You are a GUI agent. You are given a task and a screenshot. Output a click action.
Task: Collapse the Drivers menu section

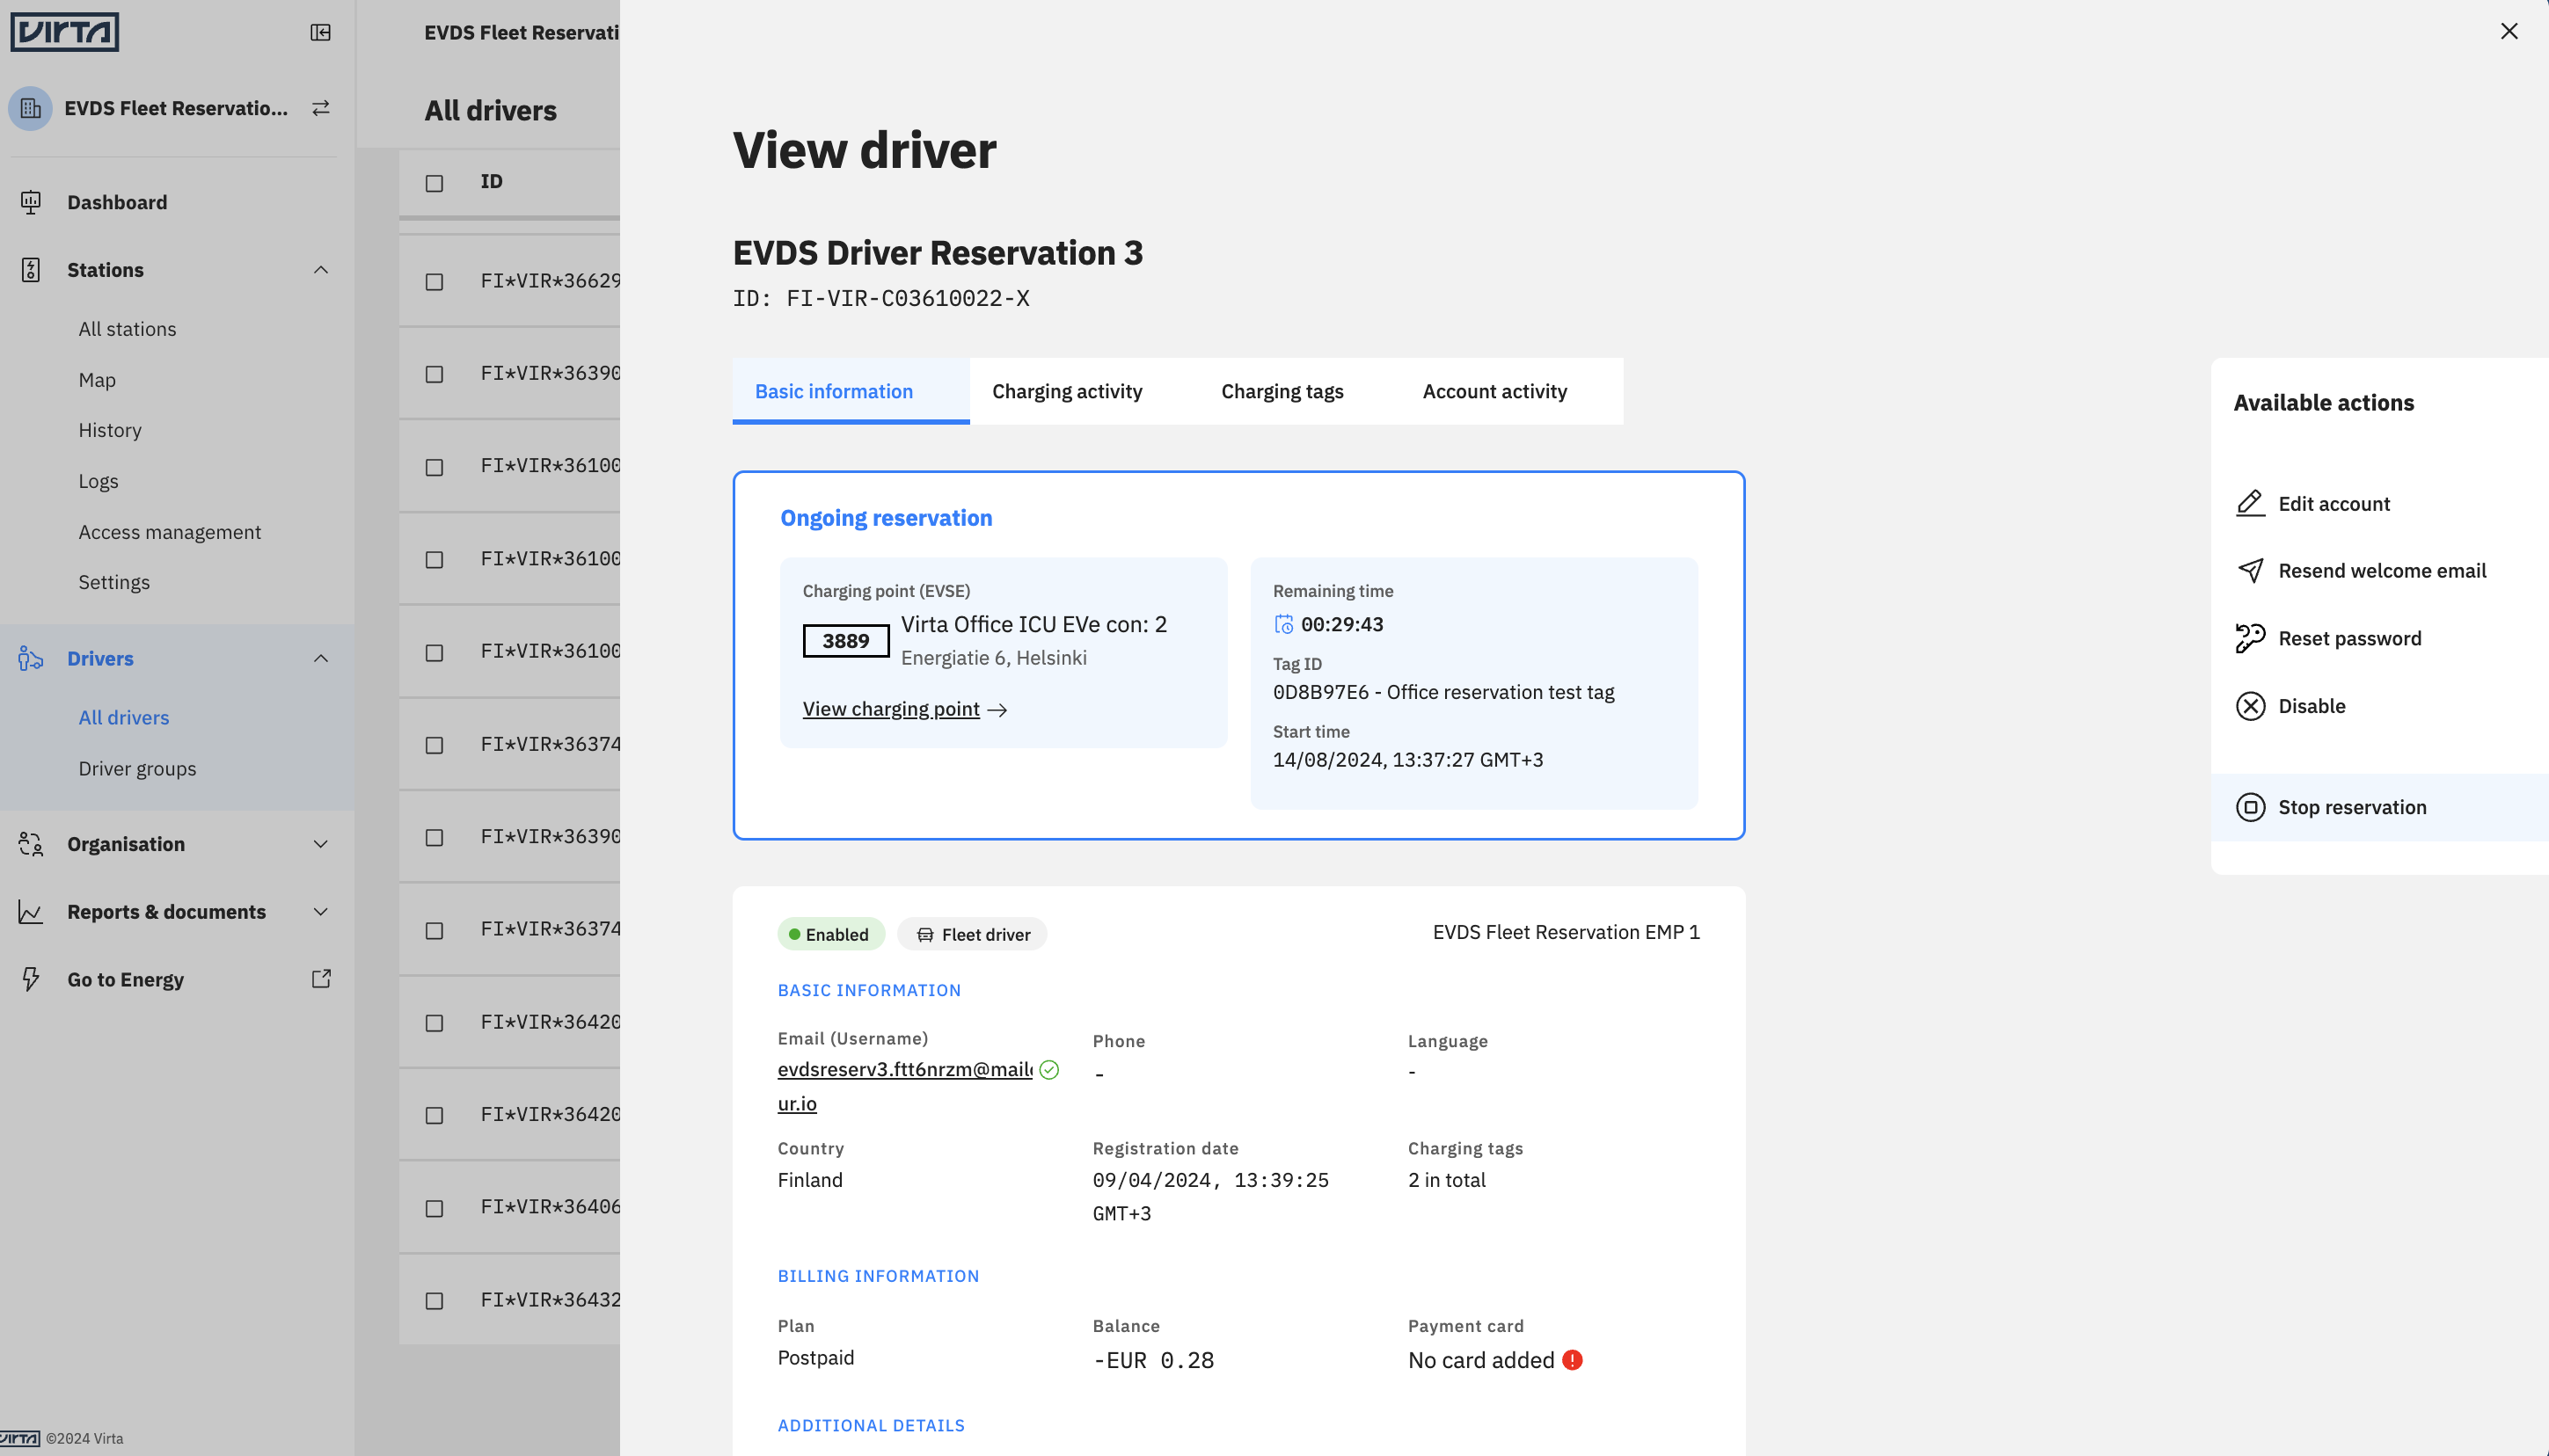coord(320,658)
